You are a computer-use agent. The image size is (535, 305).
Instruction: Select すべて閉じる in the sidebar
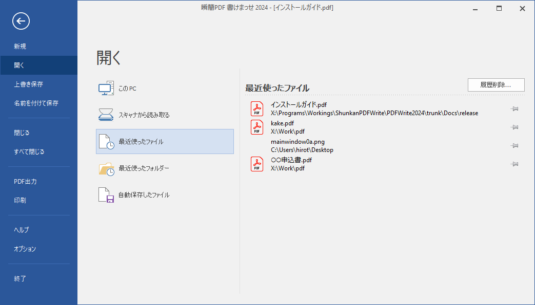pos(39,152)
